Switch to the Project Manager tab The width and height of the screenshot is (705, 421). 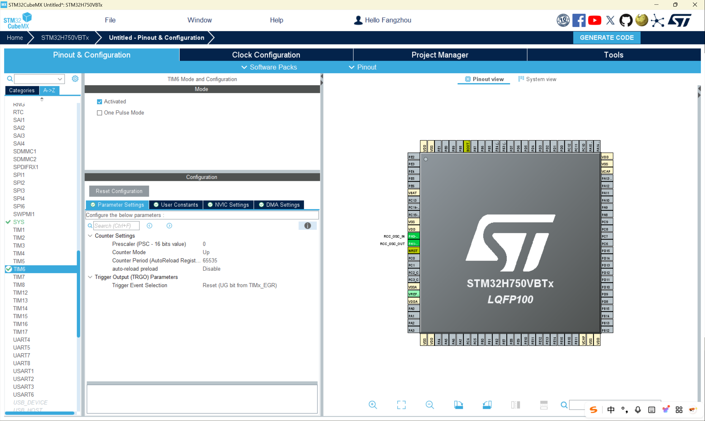440,55
